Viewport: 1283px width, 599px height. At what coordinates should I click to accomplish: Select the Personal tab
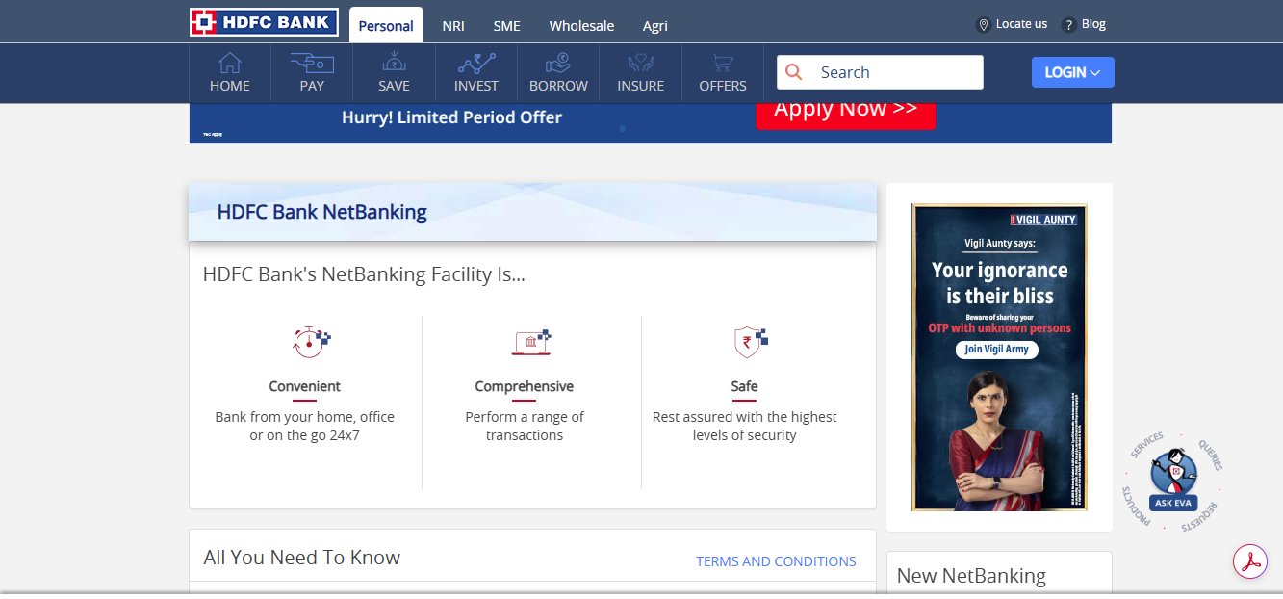click(x=386, y=26)
